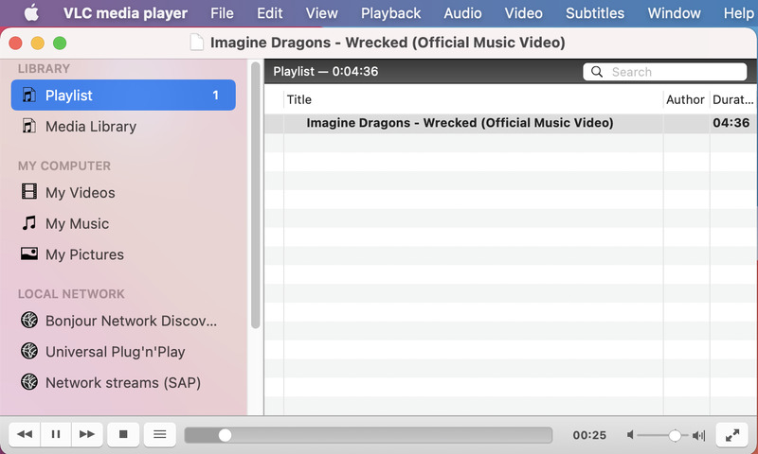Screen dimensions: 758x454
Task: Click the 04:36 duration cell
Action: click(731, 123)
